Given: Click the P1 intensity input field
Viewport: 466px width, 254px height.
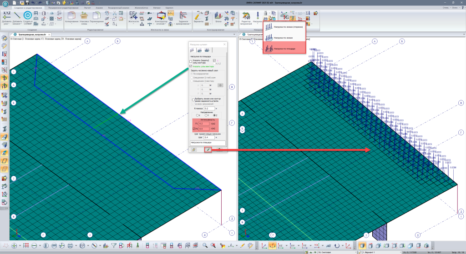Looking at the screenshot, I should (x=204, y=124).
